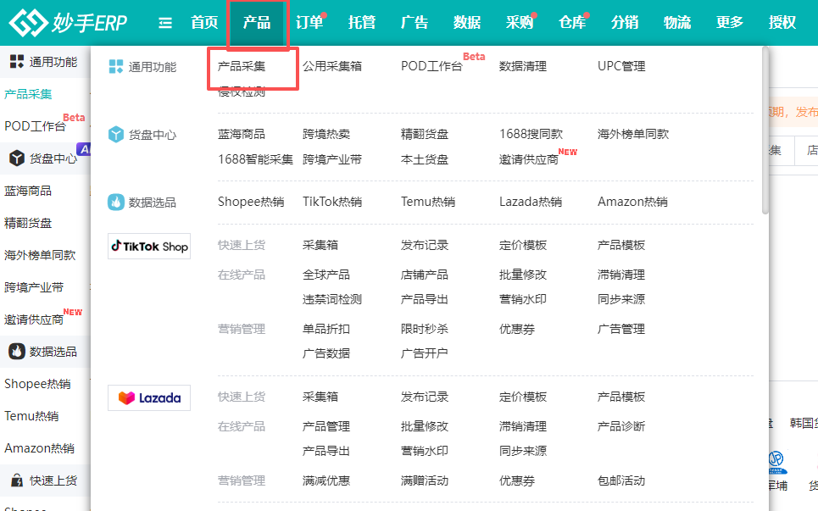
Task: Open TikTok热销
Action: (x=332, y=202)
